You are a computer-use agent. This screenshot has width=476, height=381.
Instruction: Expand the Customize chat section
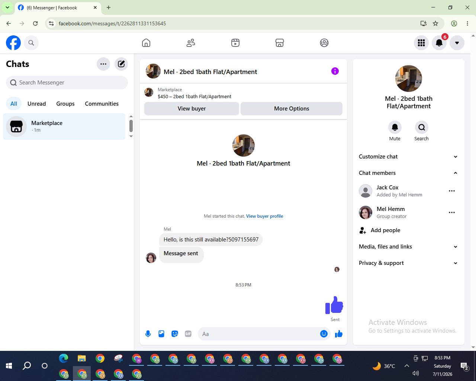409,157
